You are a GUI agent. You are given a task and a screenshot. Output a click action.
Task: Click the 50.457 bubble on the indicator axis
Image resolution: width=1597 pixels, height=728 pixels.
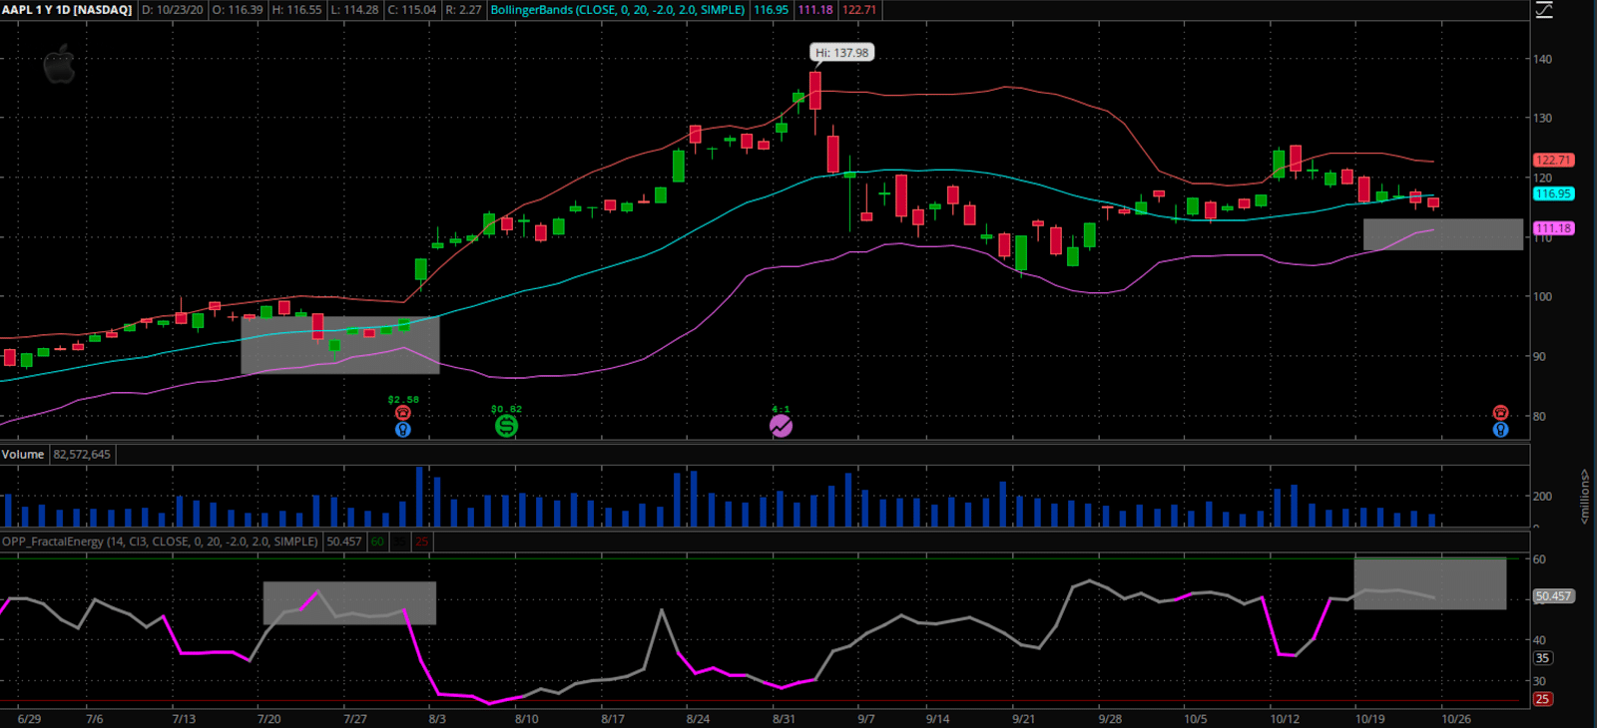1553,596
